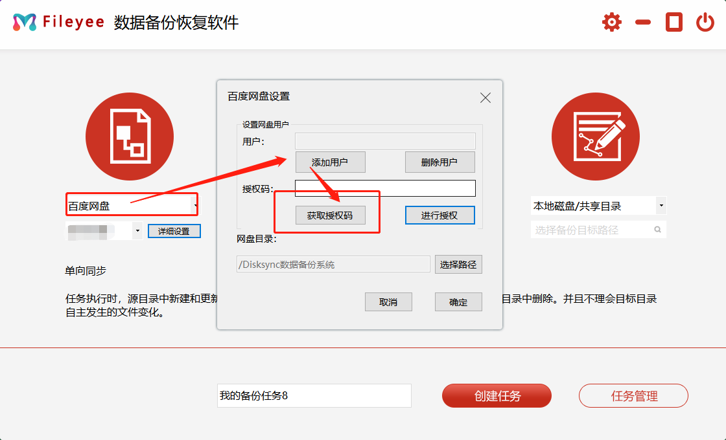This screenshot has width=726, height=440.
Task: Expand the account dropdown beside 详细设置
Action: click(136, 230)
